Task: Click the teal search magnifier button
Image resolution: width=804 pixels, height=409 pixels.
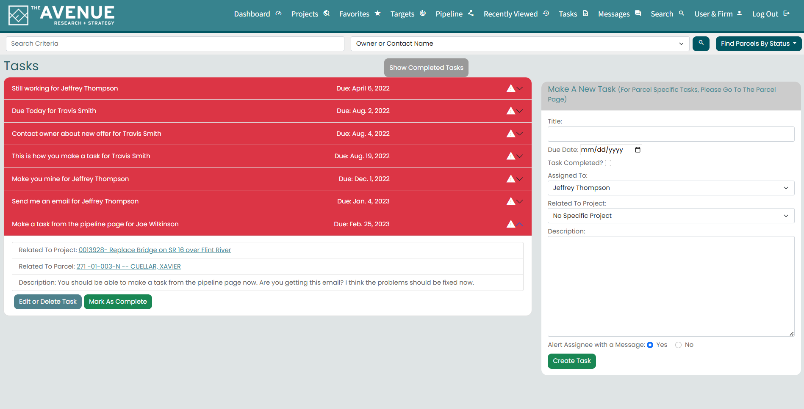Action: tap(701, 44)
